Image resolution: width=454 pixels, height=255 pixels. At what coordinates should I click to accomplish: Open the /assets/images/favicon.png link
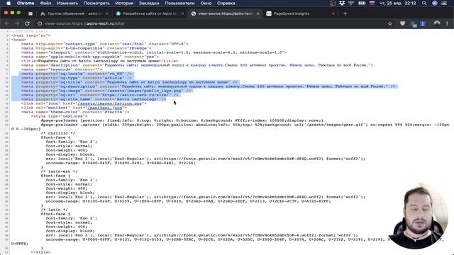tap(109, 103)
